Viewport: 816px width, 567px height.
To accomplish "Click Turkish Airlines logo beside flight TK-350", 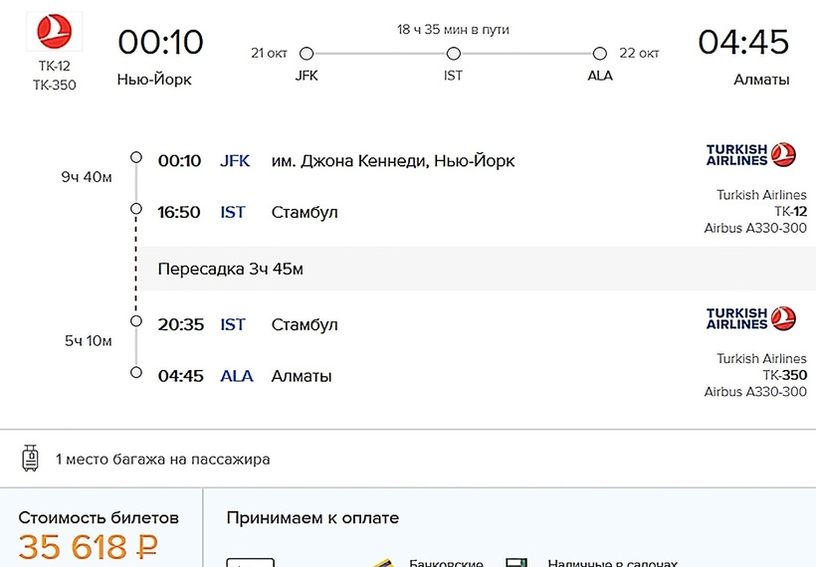I will (x=751, y=318).
